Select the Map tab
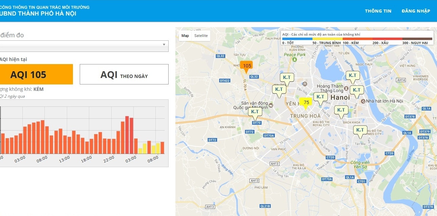 tap(185, 35)
